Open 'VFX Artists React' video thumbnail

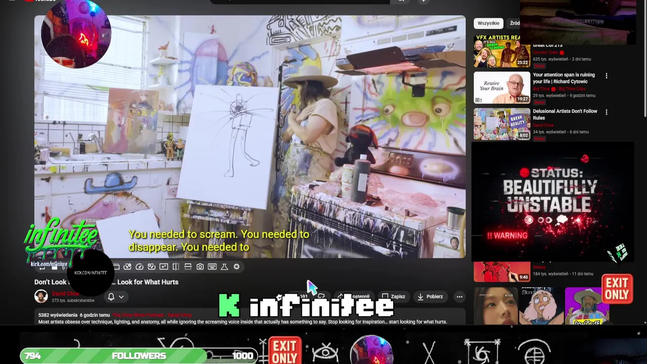coord(502,51)
